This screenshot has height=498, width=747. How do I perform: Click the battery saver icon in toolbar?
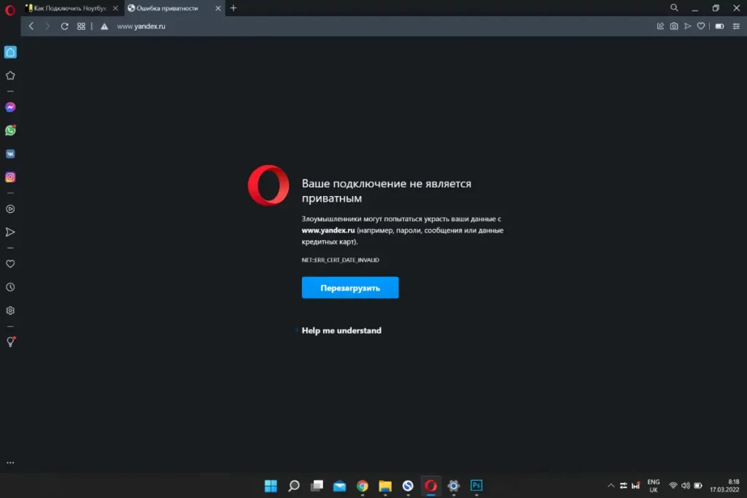point(719,26)
